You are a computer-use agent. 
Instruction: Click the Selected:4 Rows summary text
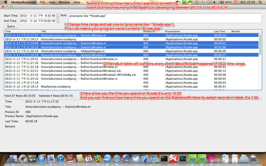56,96
